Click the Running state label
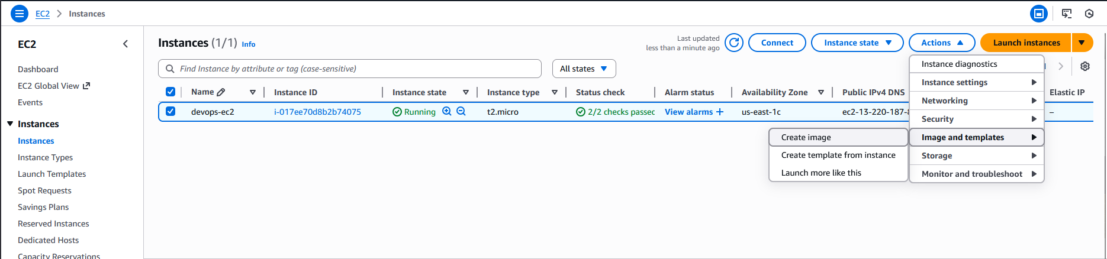1107x259 pixels. pyautogui.click(x=420, y=112)
